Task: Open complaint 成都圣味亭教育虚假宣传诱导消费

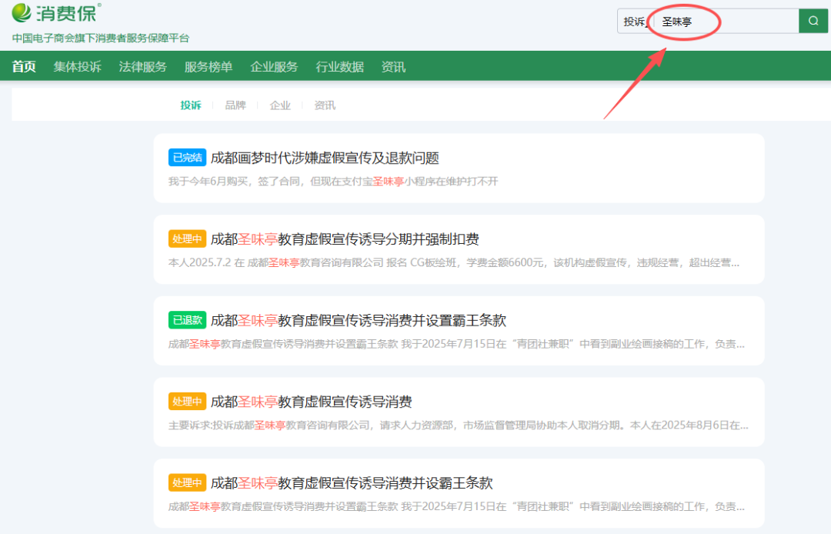Action: point(311,402)
